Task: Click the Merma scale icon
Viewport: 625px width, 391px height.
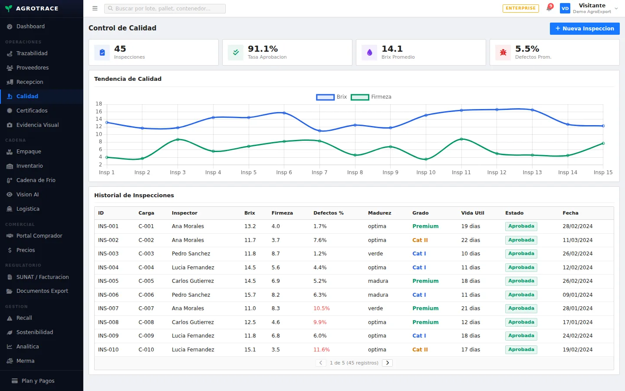Action: [x=10, y=361]
